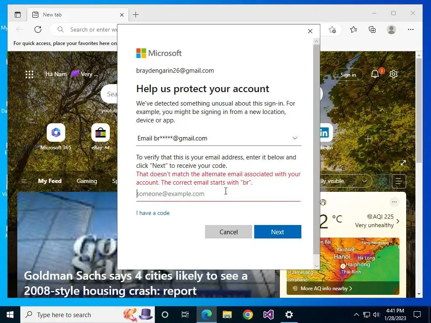Close the New tab tab
This screenshot has width=431, height=323.
(122, 15)
